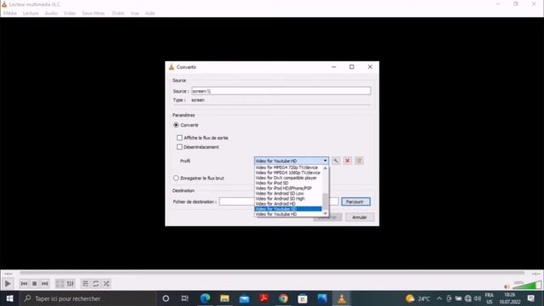The width and height of the screenshot is (544, 306).
Task: Choose Video for Android SD Low
Action: (x=288, y=193)
